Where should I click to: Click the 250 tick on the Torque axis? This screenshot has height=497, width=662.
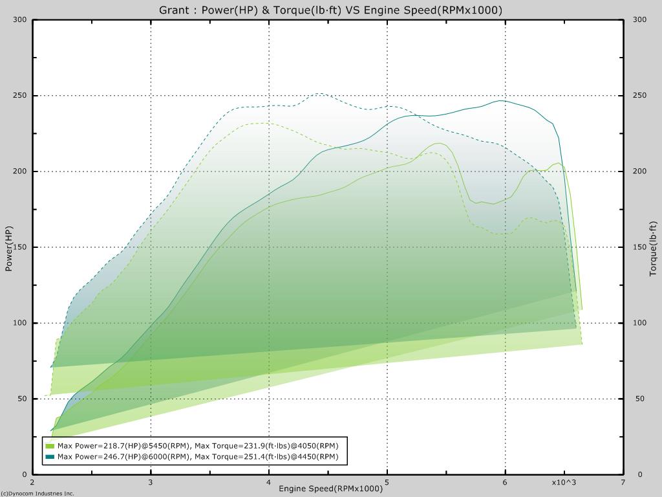pyautogui.click(x=640, y=96)
